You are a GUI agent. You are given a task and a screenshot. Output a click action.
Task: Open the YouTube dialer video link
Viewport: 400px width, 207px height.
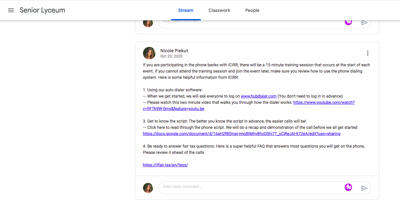324,102
